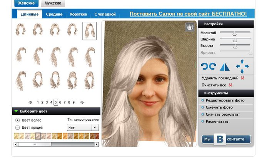
Task: Click color palette scrollbar left arrow
Action: (16, 145)
